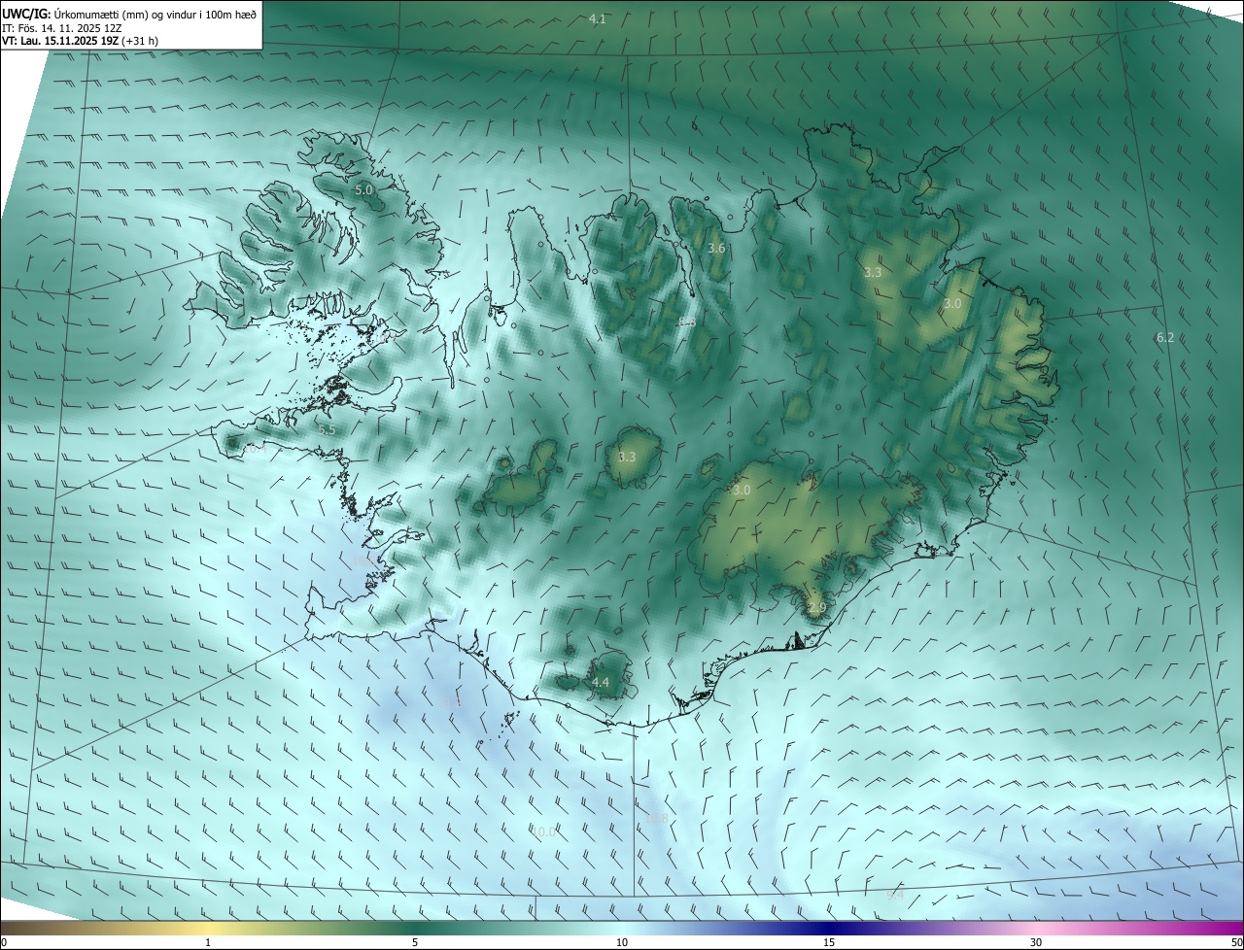The image size is (1244, 950).
Task: Click the 10 tick on the color scale
Action: [x=622, y=942]
